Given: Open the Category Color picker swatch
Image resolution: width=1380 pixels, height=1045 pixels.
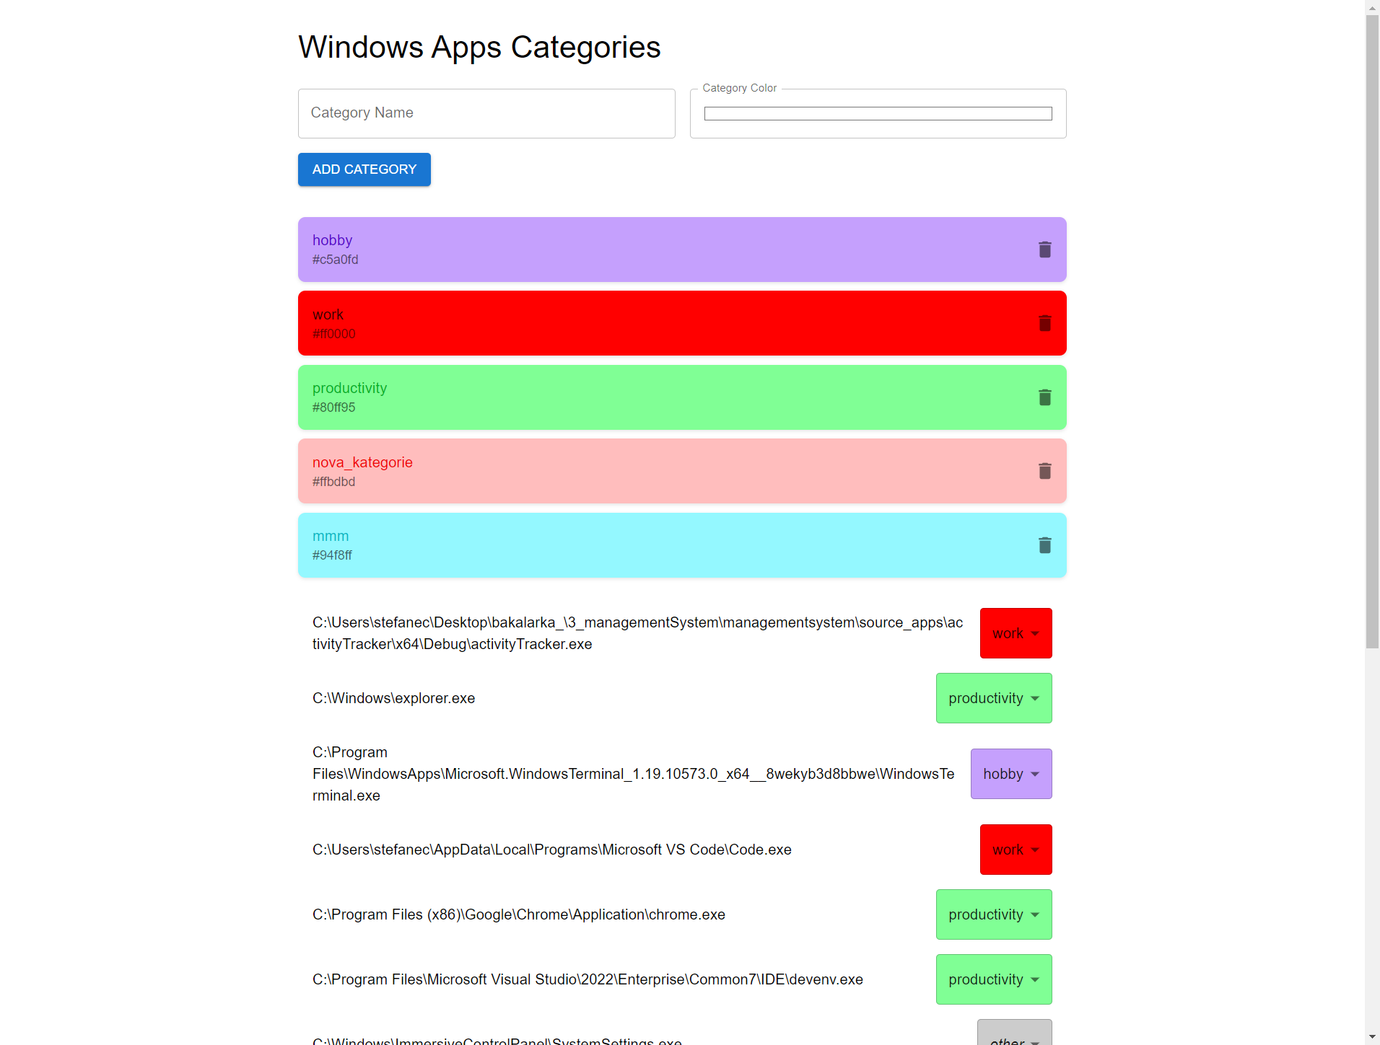Looking at the screenshot, I should pyautogui.click(x=878, y=114).
